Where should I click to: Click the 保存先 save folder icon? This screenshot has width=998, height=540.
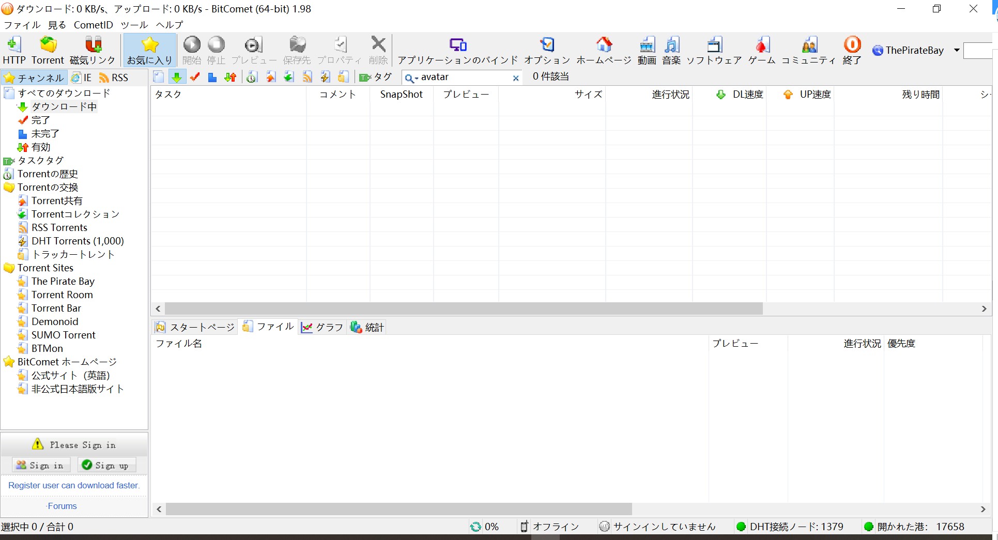297,50
